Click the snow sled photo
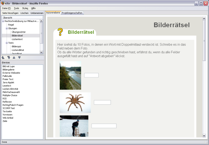The width and height of the screenshot is (209, 145). (x=74, y=126)
